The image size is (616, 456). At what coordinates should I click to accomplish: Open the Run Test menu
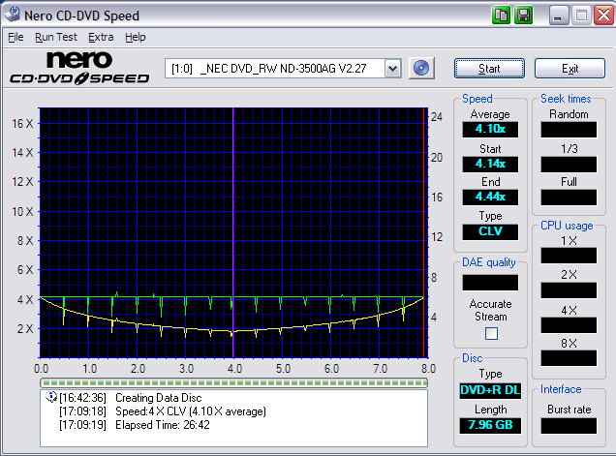tap(56, 37)
